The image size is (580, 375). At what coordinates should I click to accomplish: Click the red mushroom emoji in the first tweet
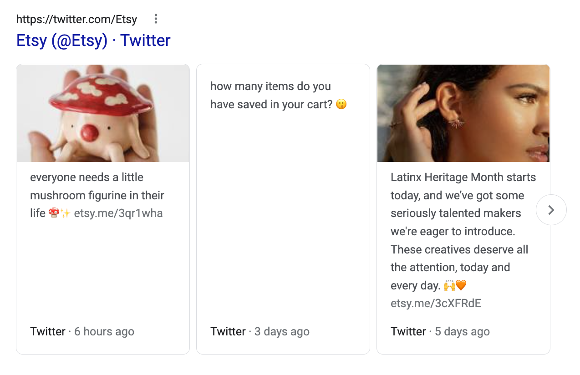(54, 213)
